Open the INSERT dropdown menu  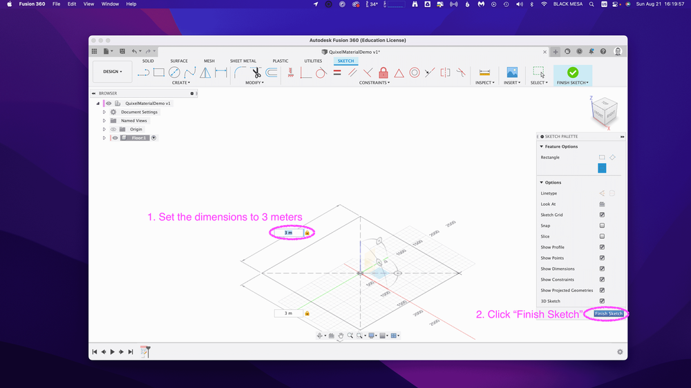coord(512,83)
